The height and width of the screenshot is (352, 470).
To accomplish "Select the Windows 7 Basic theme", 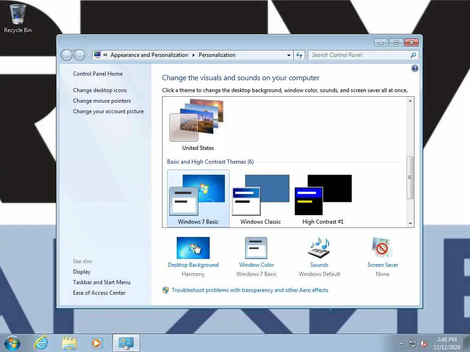I will (x=198, y=198).
